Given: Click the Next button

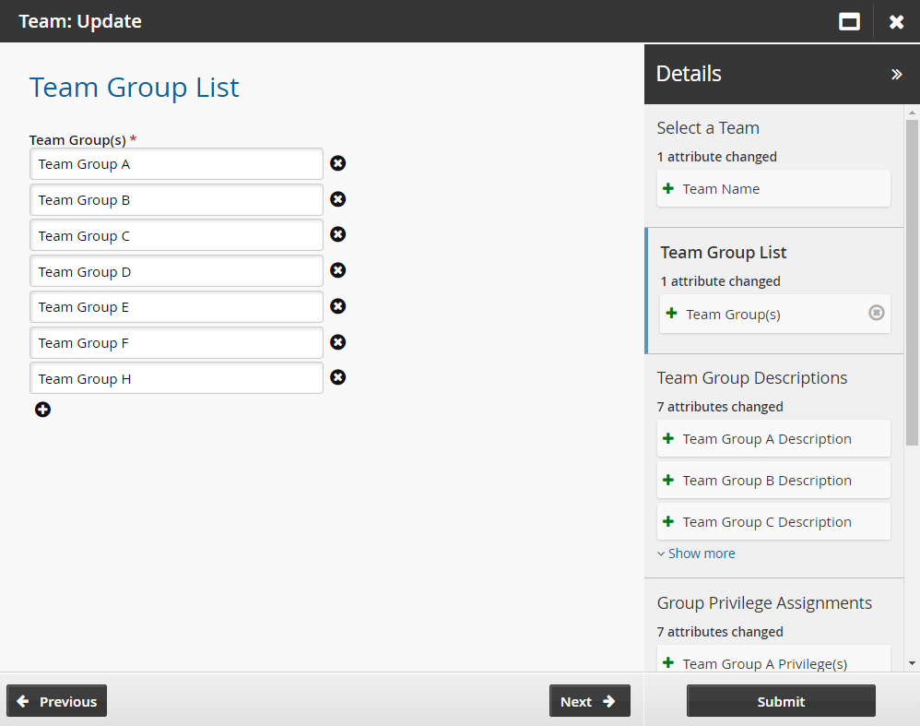Looking at the screenshot, I should pos(589,701).
